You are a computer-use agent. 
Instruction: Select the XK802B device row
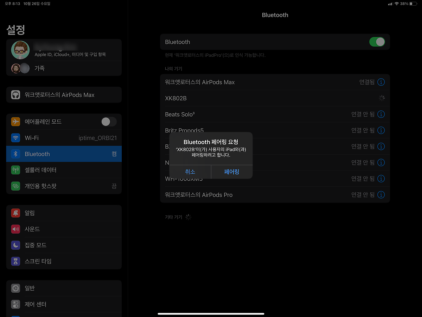(x=275, y=98)
